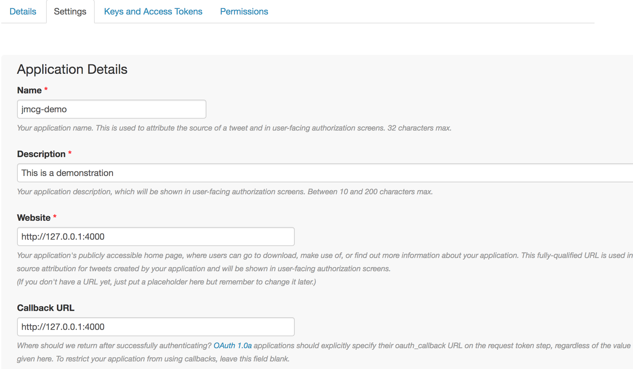
Task: Click the Callback URL label
Action: pos(46,308)
